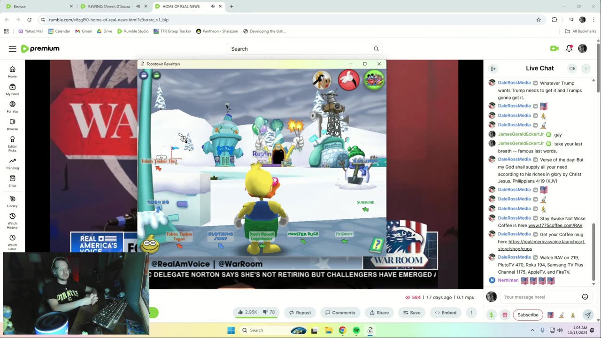Open TTR Group Tracker bookmark
This screenshot has width=601, height=338.
pos(172,31)
